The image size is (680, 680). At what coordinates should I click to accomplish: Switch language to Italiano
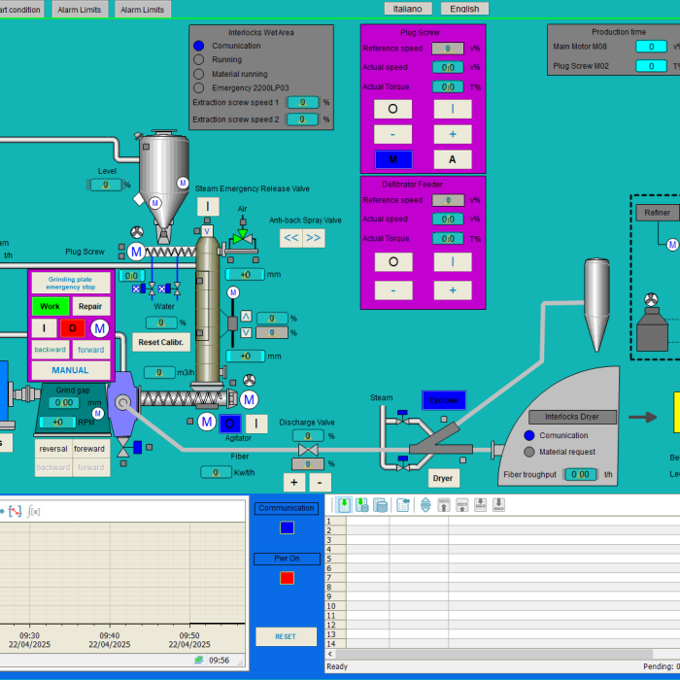[x=409, y=9]
